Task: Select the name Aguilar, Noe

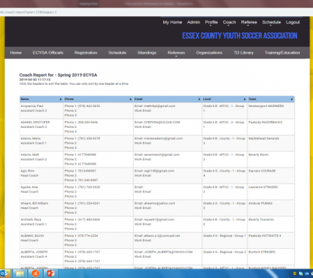Action: coord(29,187)
